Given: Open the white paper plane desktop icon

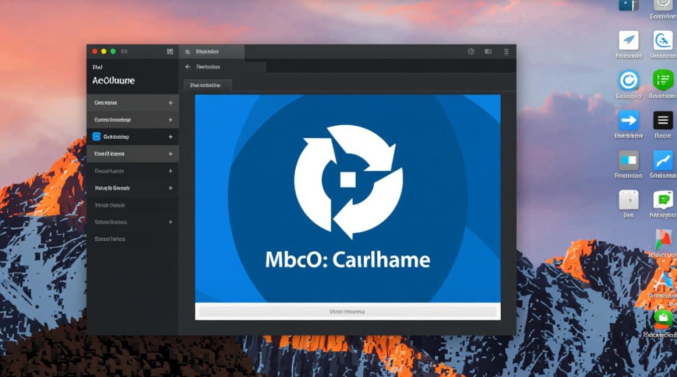Looking at the screenshot, I should 628,40.
